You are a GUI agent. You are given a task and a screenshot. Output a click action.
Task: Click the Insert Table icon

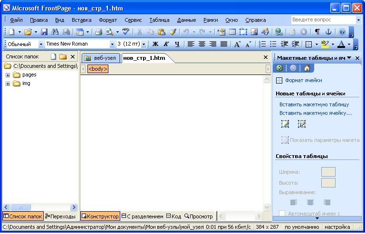click(x=232, y=32)
